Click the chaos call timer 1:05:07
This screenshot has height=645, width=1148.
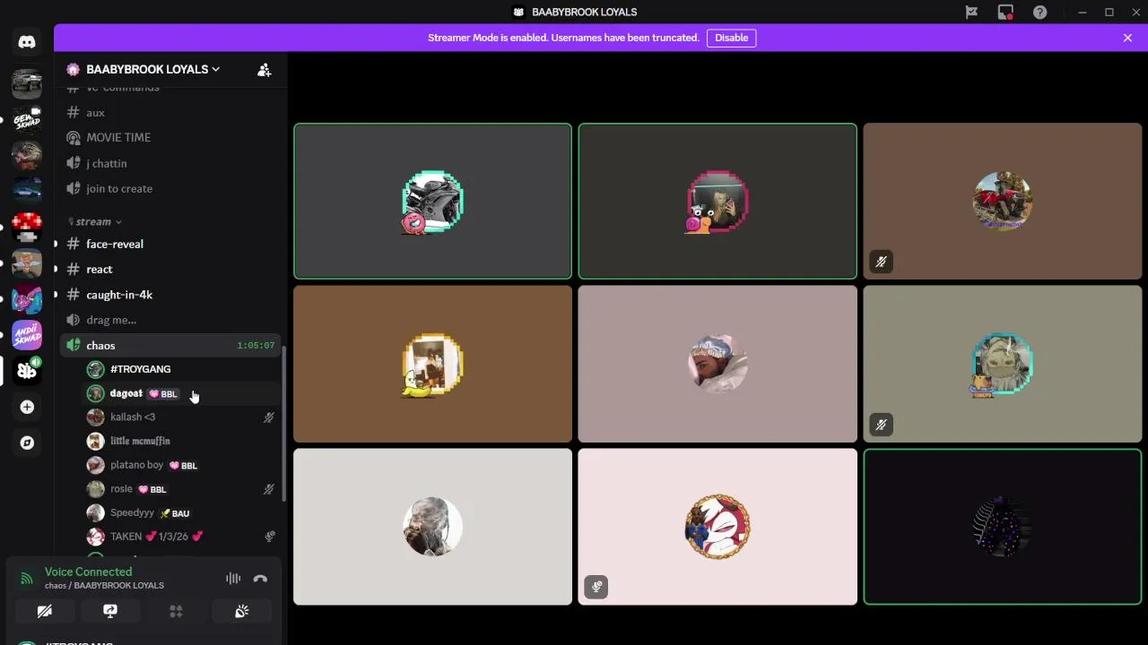point(256,346)
